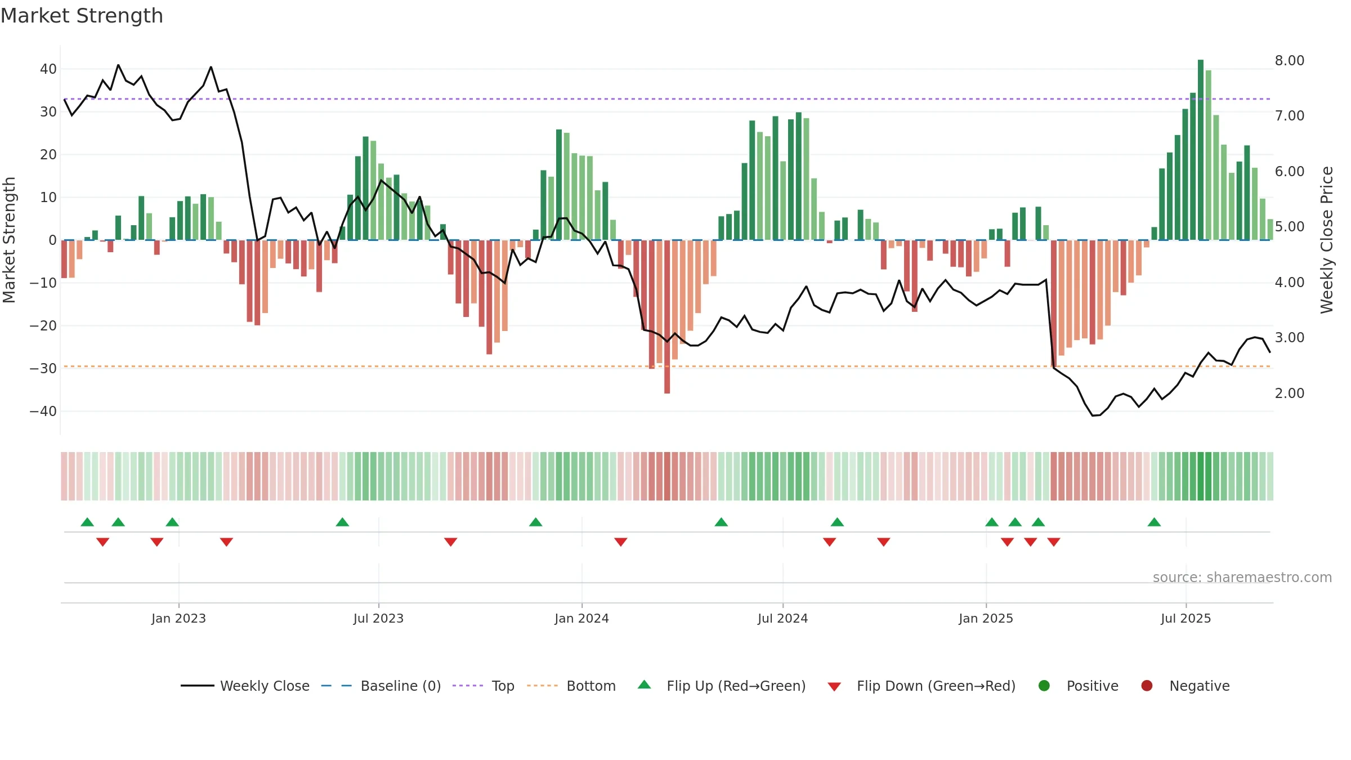Select flip-up marker just before Jan 2024
Image resolution: width=1351 pixels, height=760 pixels.
(536, 522)
